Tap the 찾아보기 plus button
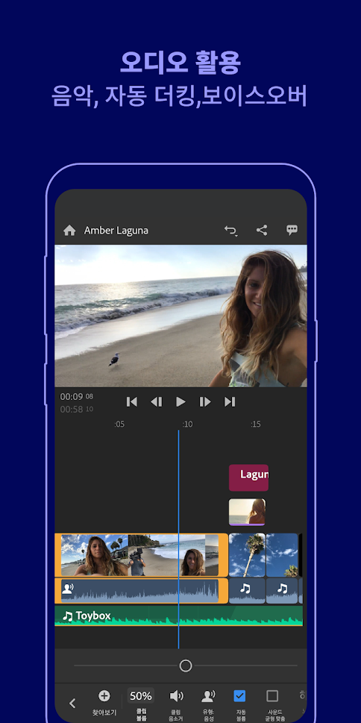Screen dimensions: 361x723 click(104, 702)
